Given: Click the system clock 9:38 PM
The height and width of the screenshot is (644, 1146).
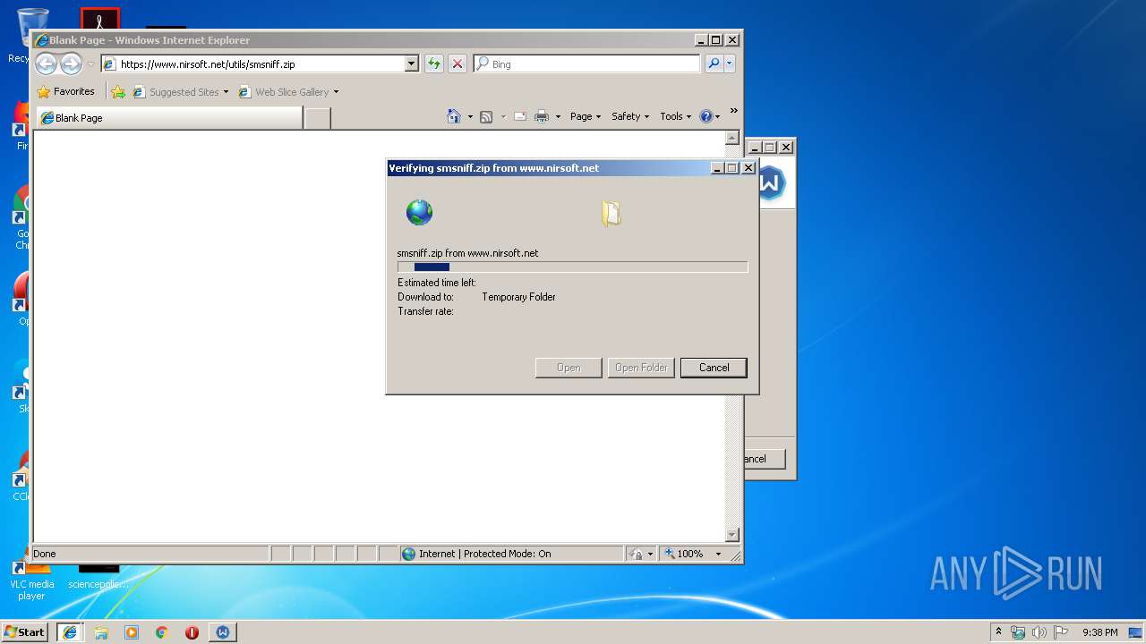Looking at the screenshot, I should coord(1099,632).
